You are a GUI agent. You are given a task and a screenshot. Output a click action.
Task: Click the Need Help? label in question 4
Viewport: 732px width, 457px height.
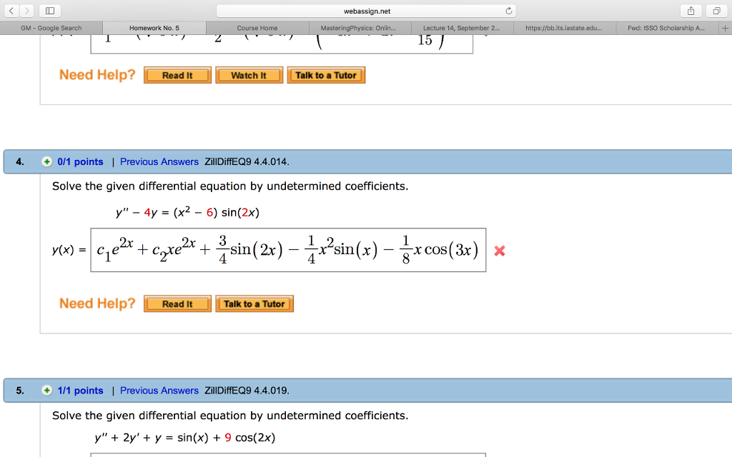tap(97, 303)
